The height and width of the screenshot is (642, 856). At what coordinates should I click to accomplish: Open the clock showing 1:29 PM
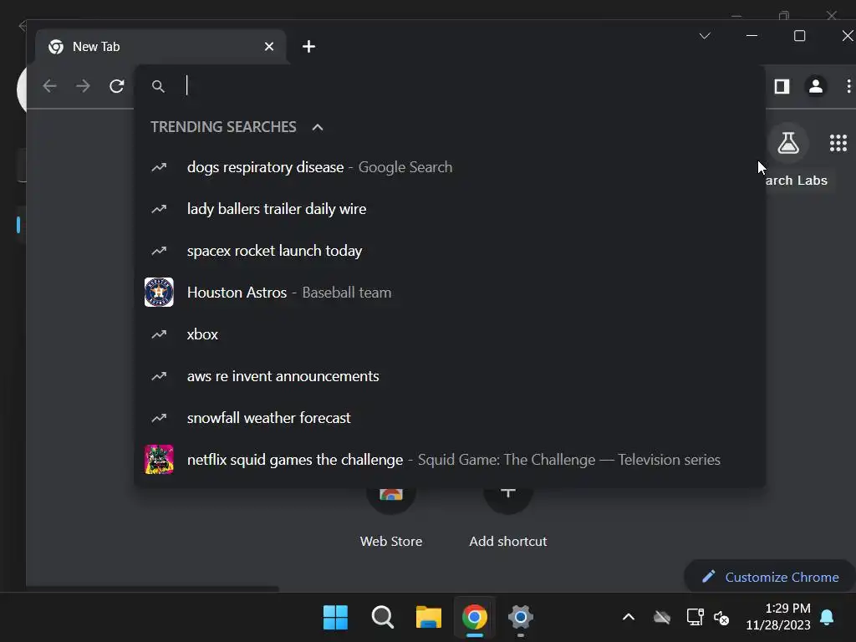click(778, 617)
